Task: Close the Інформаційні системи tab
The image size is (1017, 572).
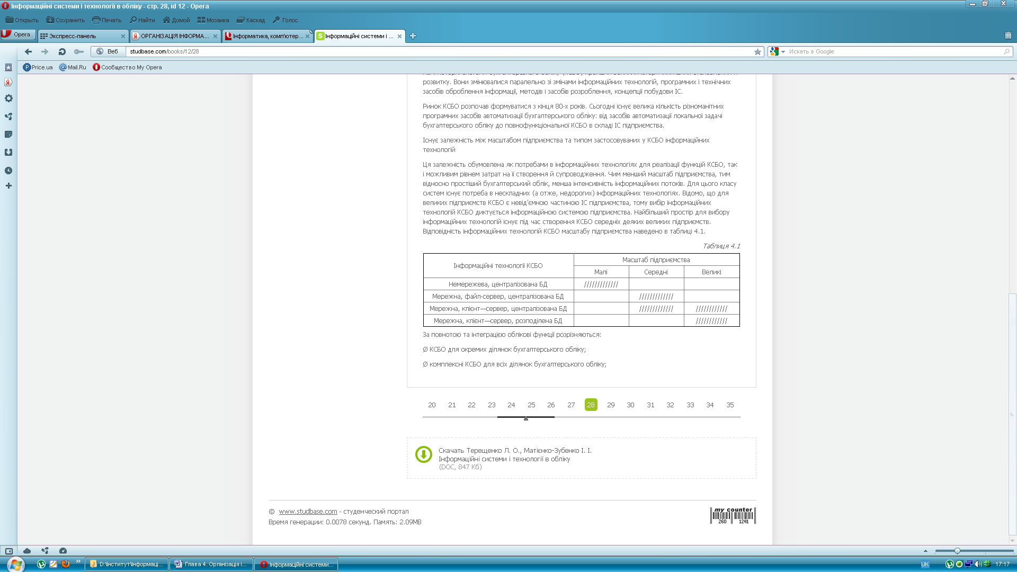Action: (399, 36)
